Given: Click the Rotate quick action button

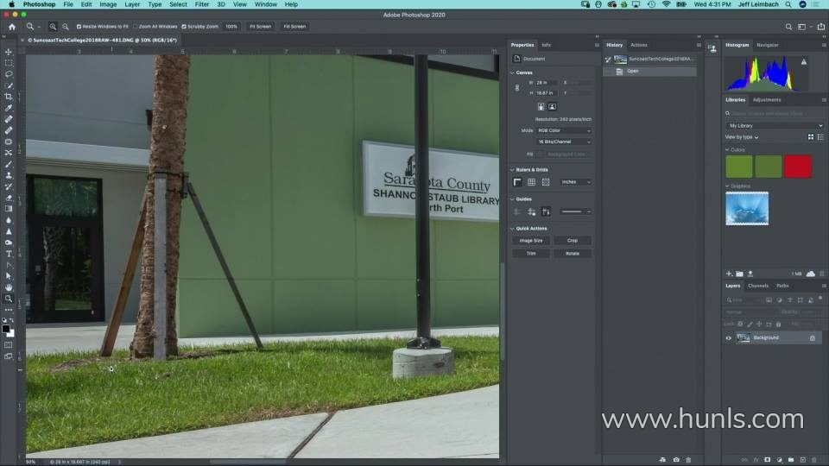Looking at the screenshot, I should pos(572,254).
